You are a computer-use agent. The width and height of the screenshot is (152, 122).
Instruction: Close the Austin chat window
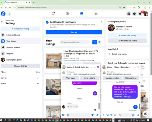pyautogui.click(x=98, y=67)
